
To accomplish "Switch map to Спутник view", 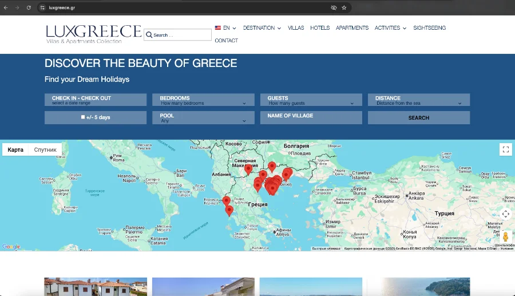I will tap(45, 150).
